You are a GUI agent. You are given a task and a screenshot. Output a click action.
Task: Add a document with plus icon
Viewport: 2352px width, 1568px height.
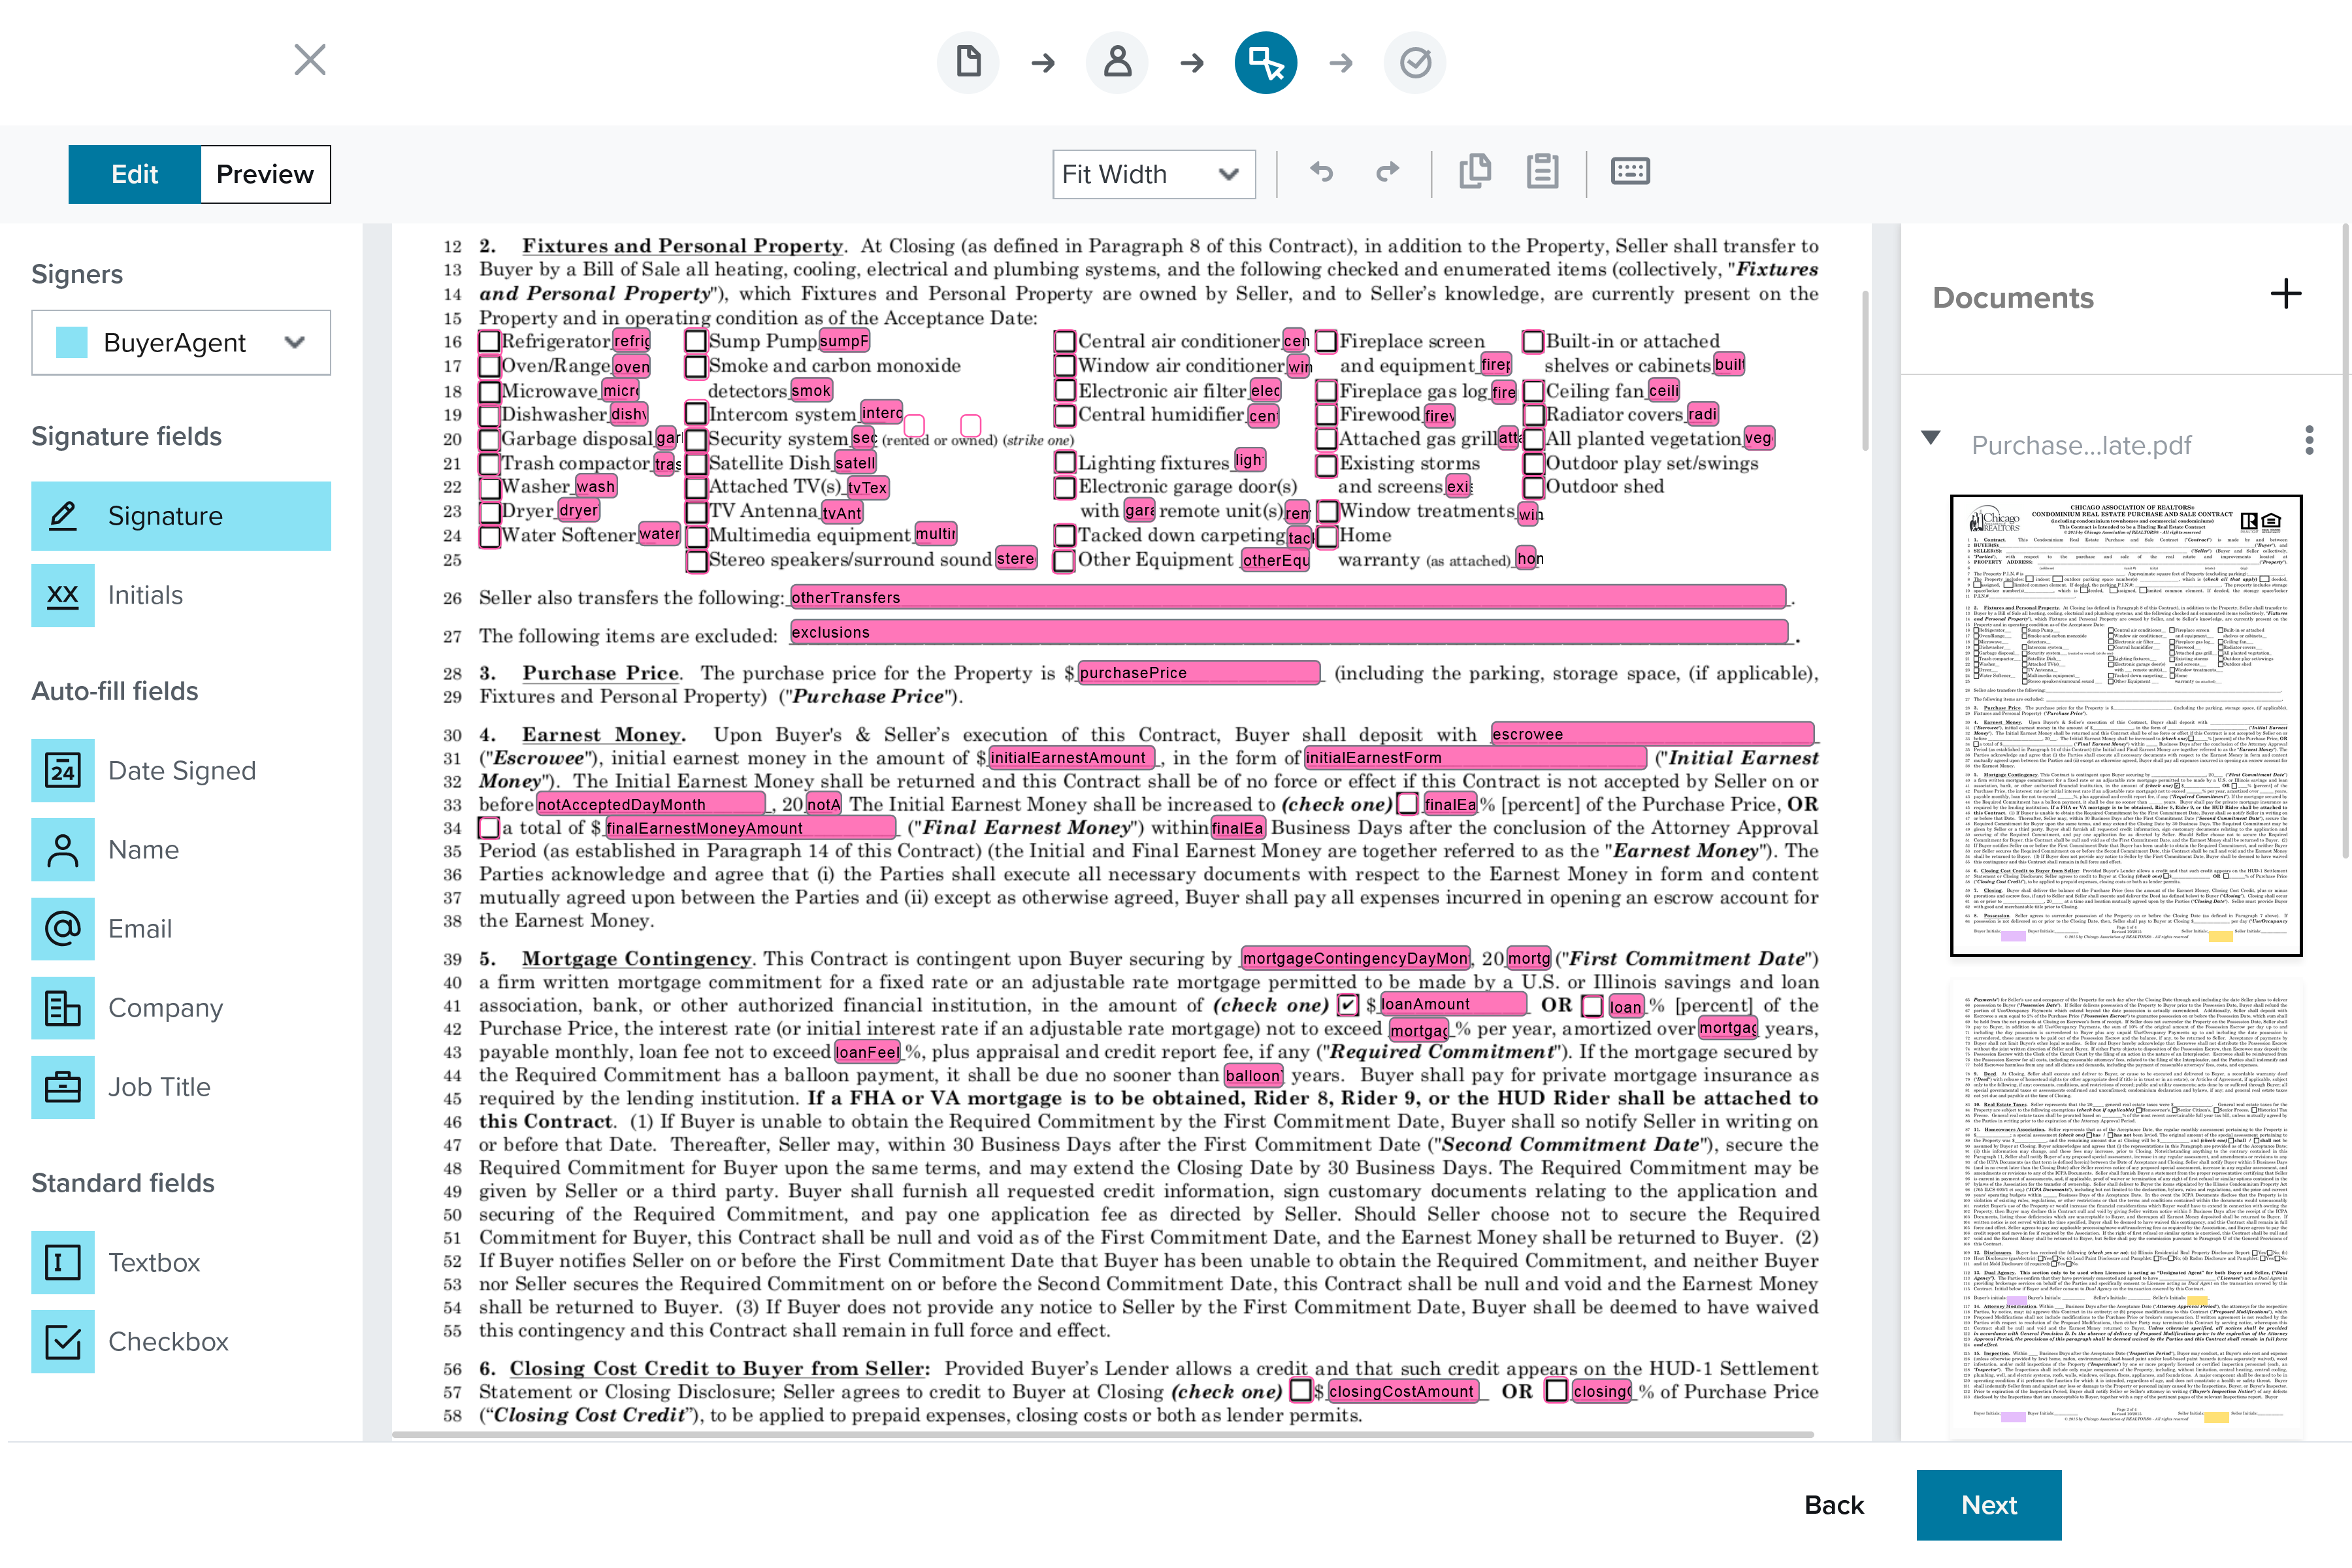point(2285,294)
